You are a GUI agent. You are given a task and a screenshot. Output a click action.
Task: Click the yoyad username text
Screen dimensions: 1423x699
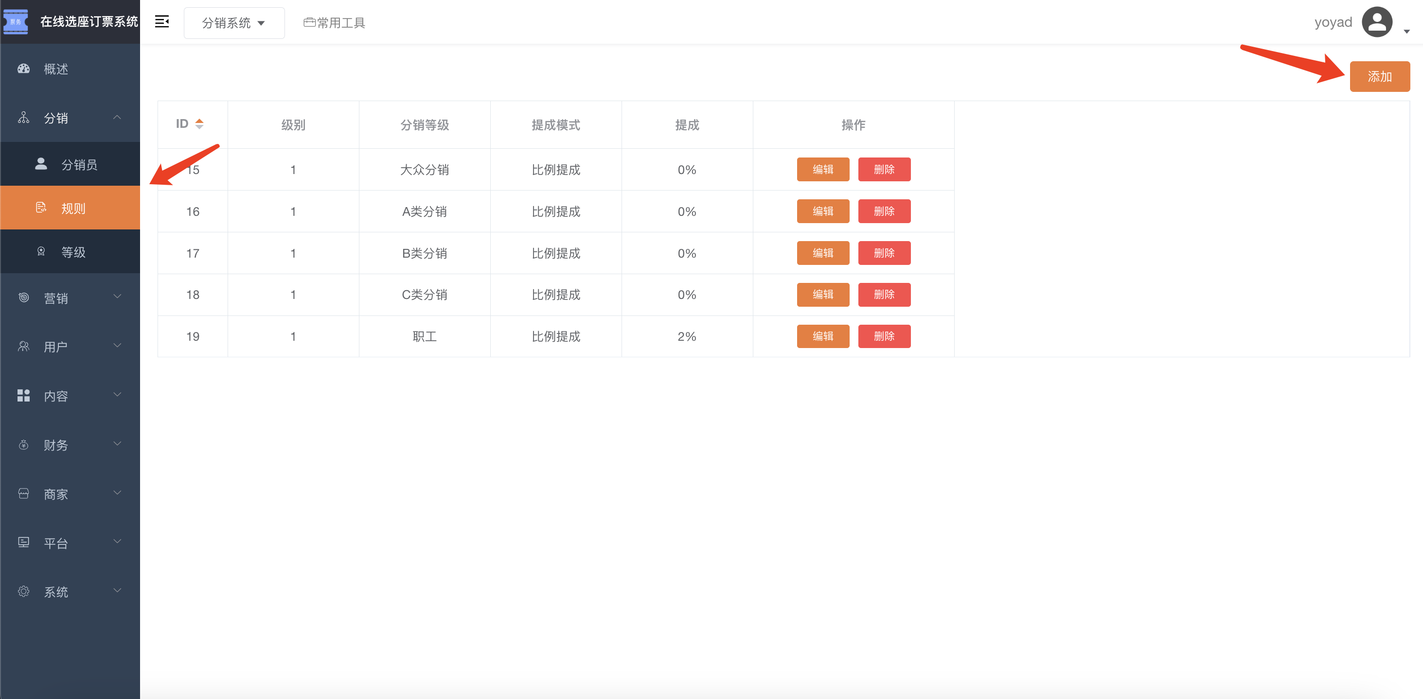(x=1333, y=22)
